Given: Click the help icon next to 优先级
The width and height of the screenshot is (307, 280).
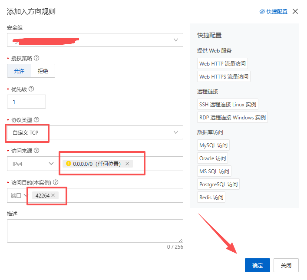Looking at the screenshot, I should [31, 89].
